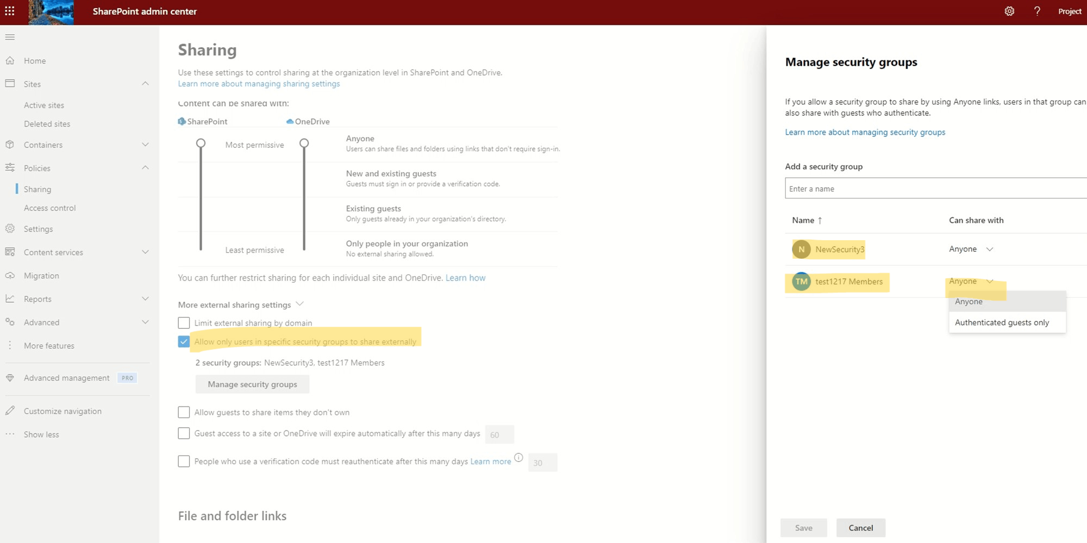Open Learn more about managing sharing settings
Screen dimensions: 1087x543
tap(259, 84)
